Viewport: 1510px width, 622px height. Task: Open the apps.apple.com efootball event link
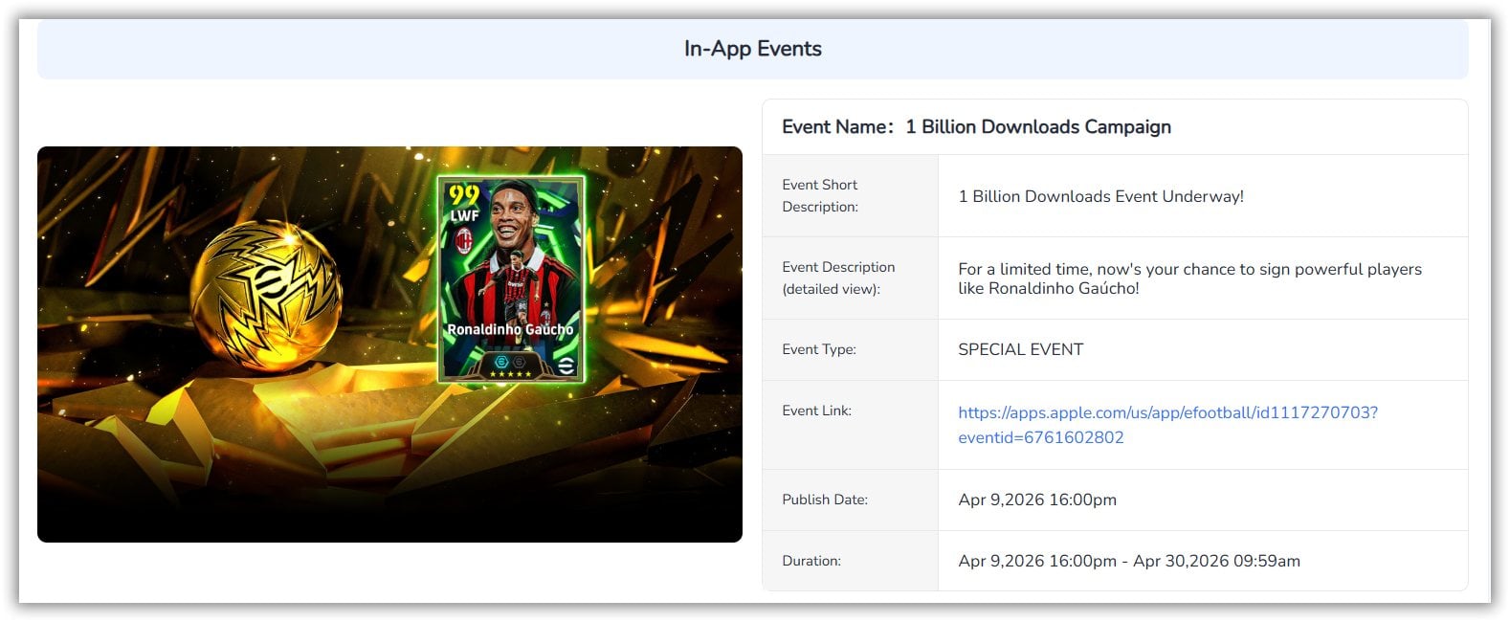click(x=1167, y=425)
